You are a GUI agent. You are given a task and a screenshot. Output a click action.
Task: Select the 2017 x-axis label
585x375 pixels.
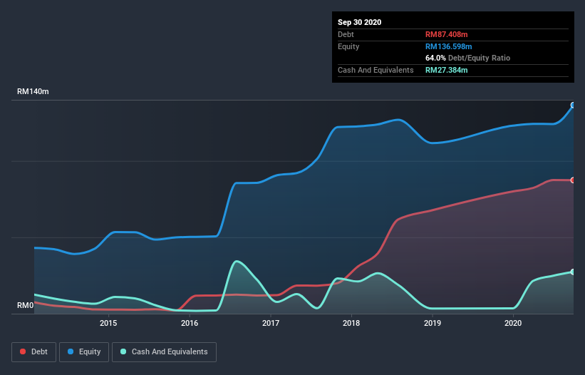271,323
